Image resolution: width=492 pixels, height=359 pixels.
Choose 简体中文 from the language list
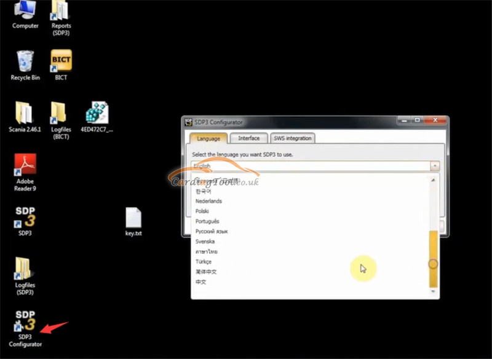[206, 272]
